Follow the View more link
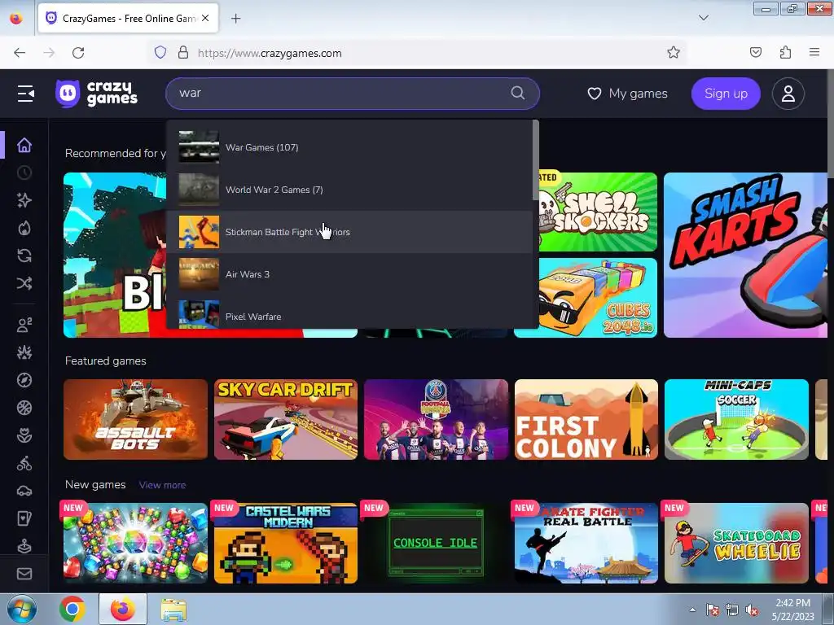Viewport: 834px width, 625px height. (x=162, y=485)
